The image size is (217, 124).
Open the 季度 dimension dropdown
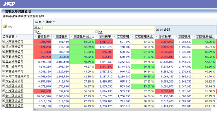coord(54,22)
